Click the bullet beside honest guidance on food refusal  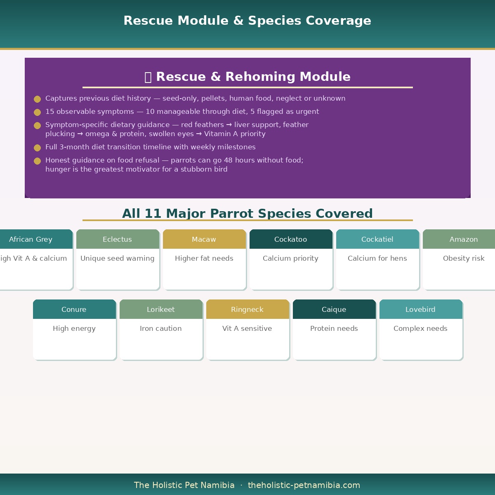[x=37, y=161]
